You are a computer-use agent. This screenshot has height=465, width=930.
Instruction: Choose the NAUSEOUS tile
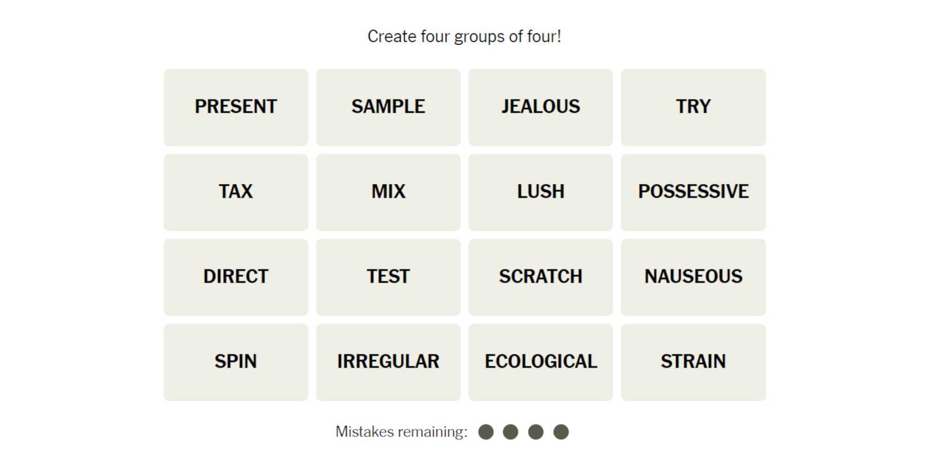tap(693, 277)
